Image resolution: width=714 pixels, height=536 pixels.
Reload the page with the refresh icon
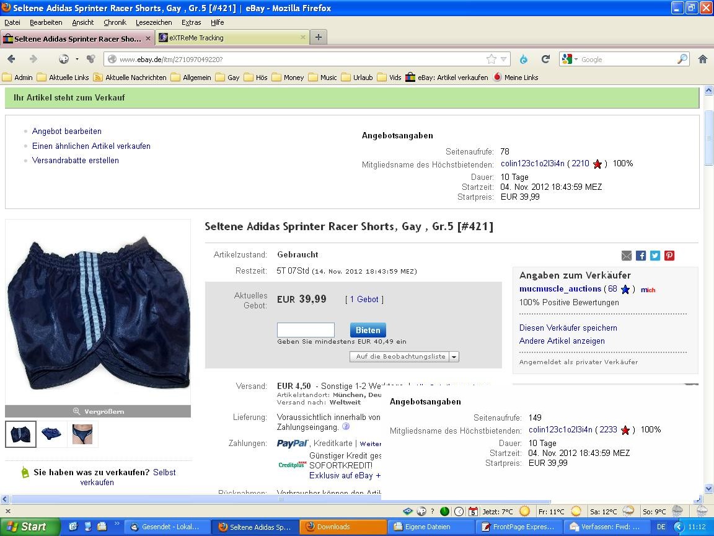(545, 60)
